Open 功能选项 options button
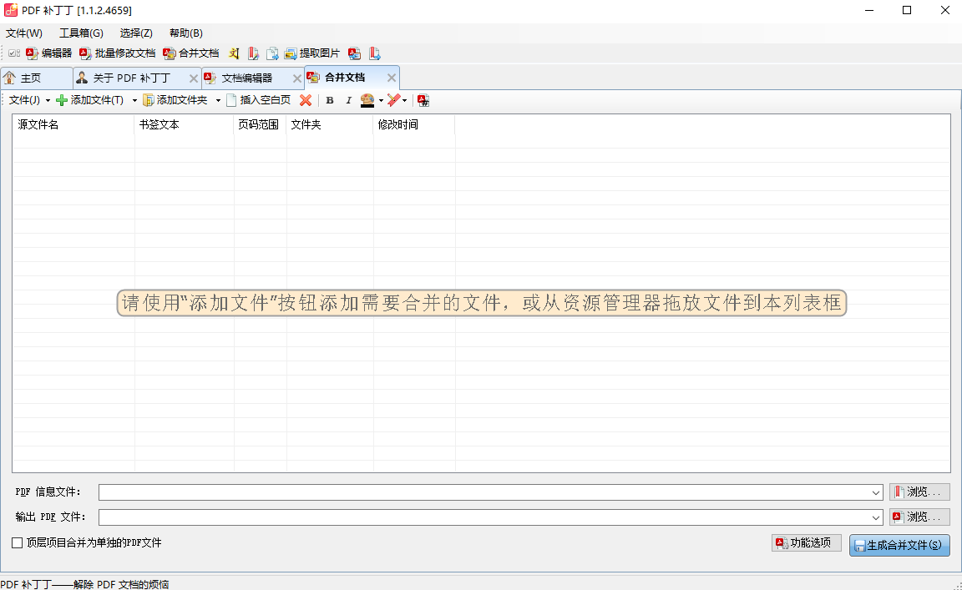The height and width of the screenshot is (590, 962). click(806, 542)
